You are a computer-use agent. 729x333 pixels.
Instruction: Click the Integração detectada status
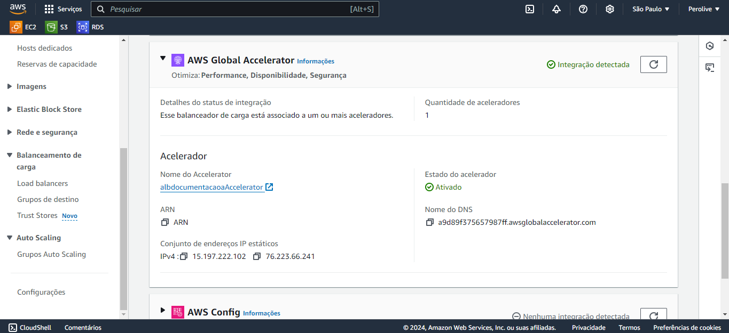[588, 64]
